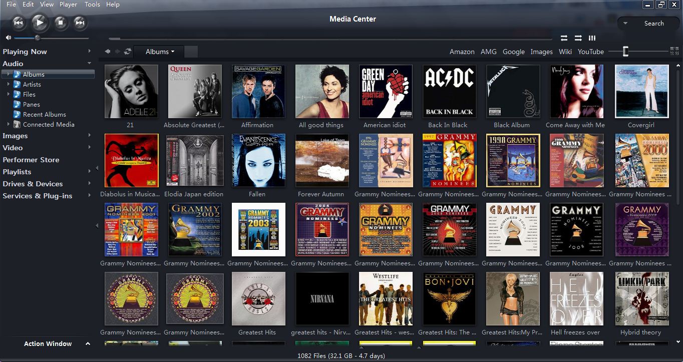The width and height of the screenshot is (683, 362).
Task: Open the DSP equalizer bars icon
Action: [592, 38]
